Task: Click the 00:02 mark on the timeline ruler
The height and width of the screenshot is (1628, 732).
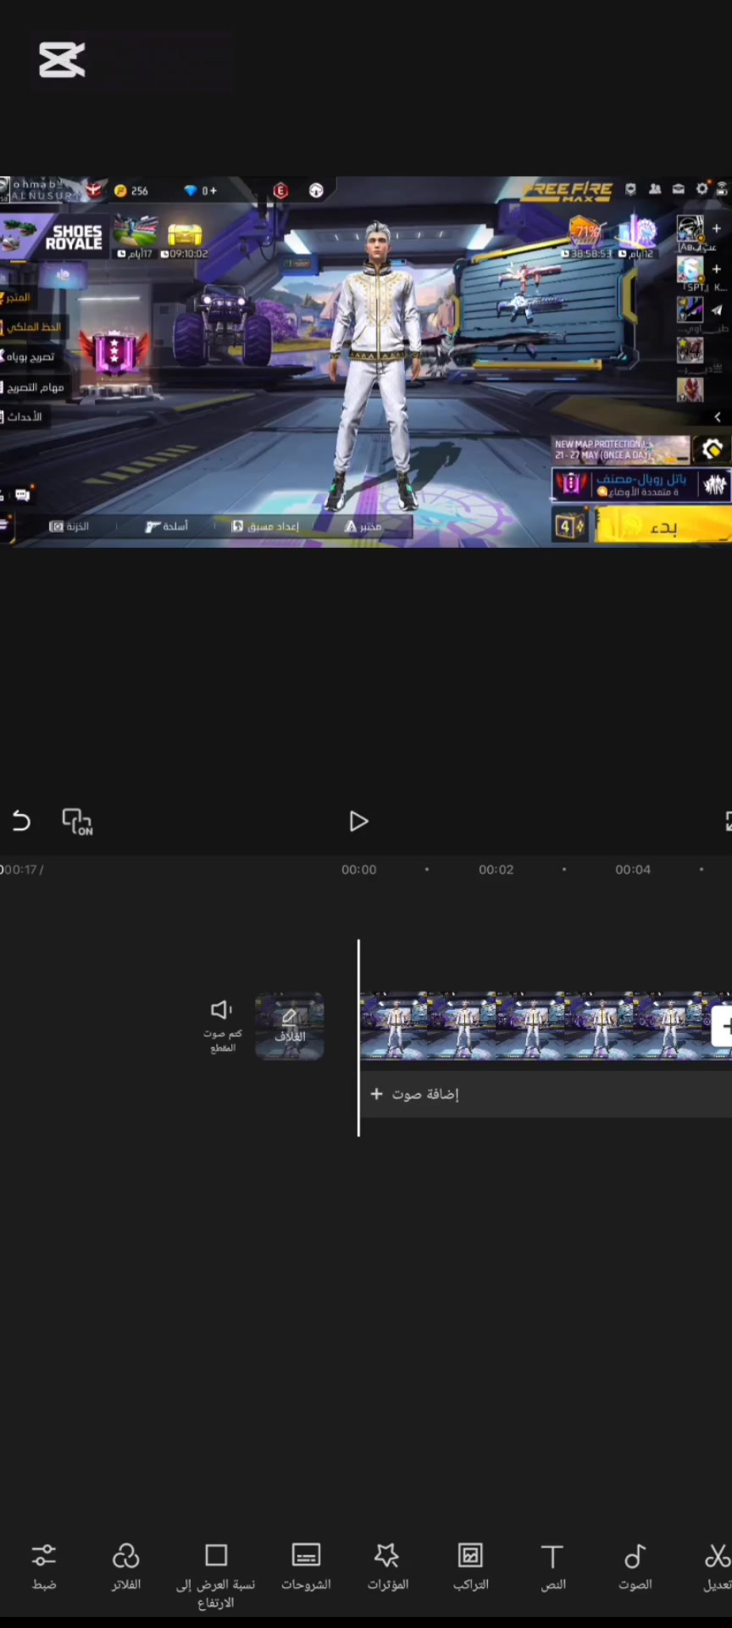Action: tap(496, 870)
